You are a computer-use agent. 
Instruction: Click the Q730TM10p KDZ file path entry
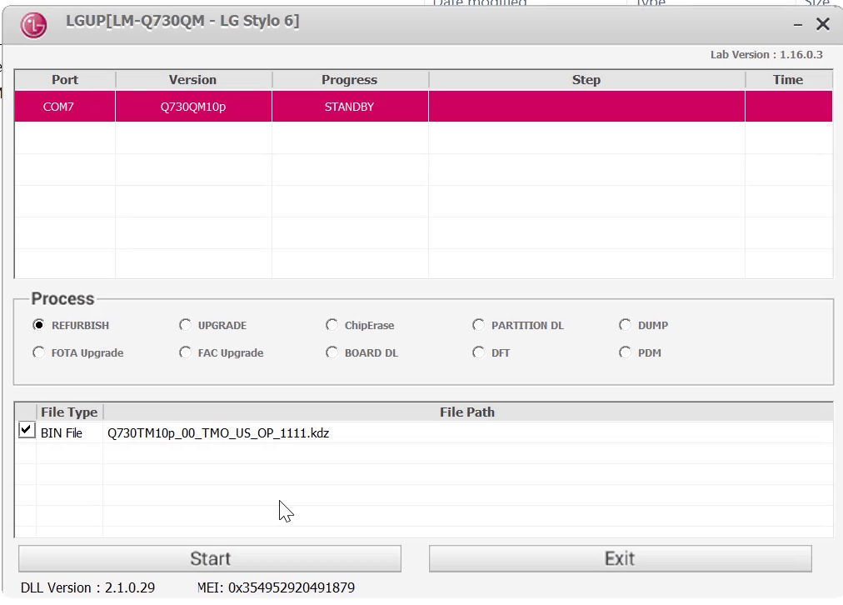coord(218,432)
